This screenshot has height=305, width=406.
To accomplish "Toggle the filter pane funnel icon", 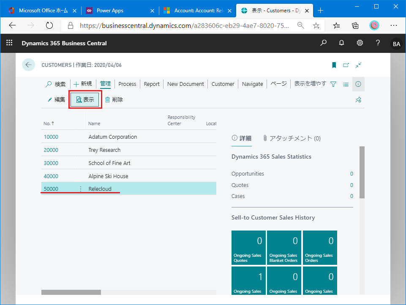I will point(333,84).
